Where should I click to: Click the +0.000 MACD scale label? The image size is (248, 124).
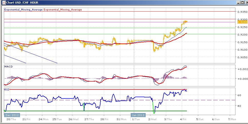pyautogui.click(x=242, y=79)
